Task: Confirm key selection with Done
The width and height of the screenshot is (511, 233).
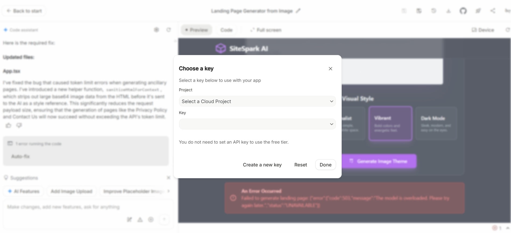Action: point(325,165)
